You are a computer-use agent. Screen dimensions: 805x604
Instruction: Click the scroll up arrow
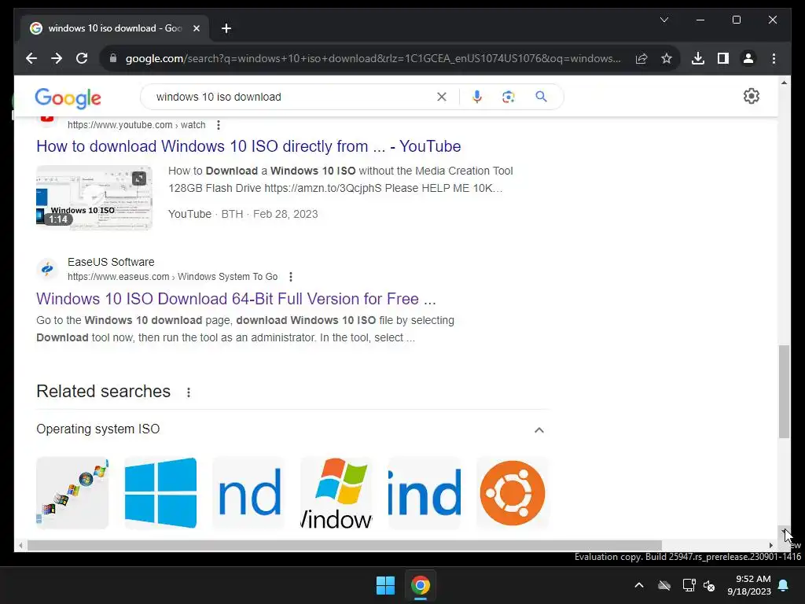[x=784, y=82]
